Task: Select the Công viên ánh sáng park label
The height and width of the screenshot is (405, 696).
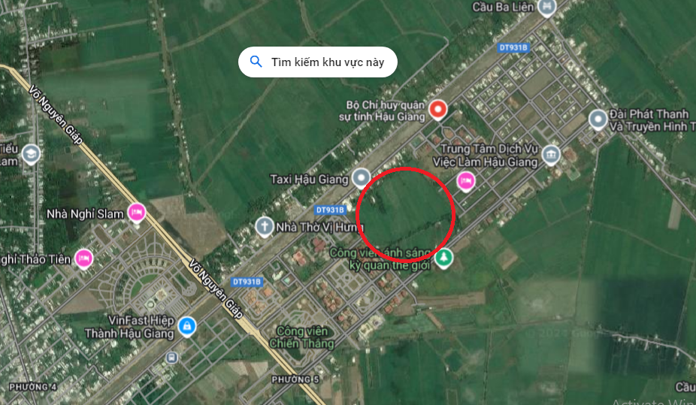Action: click(381, 259)
